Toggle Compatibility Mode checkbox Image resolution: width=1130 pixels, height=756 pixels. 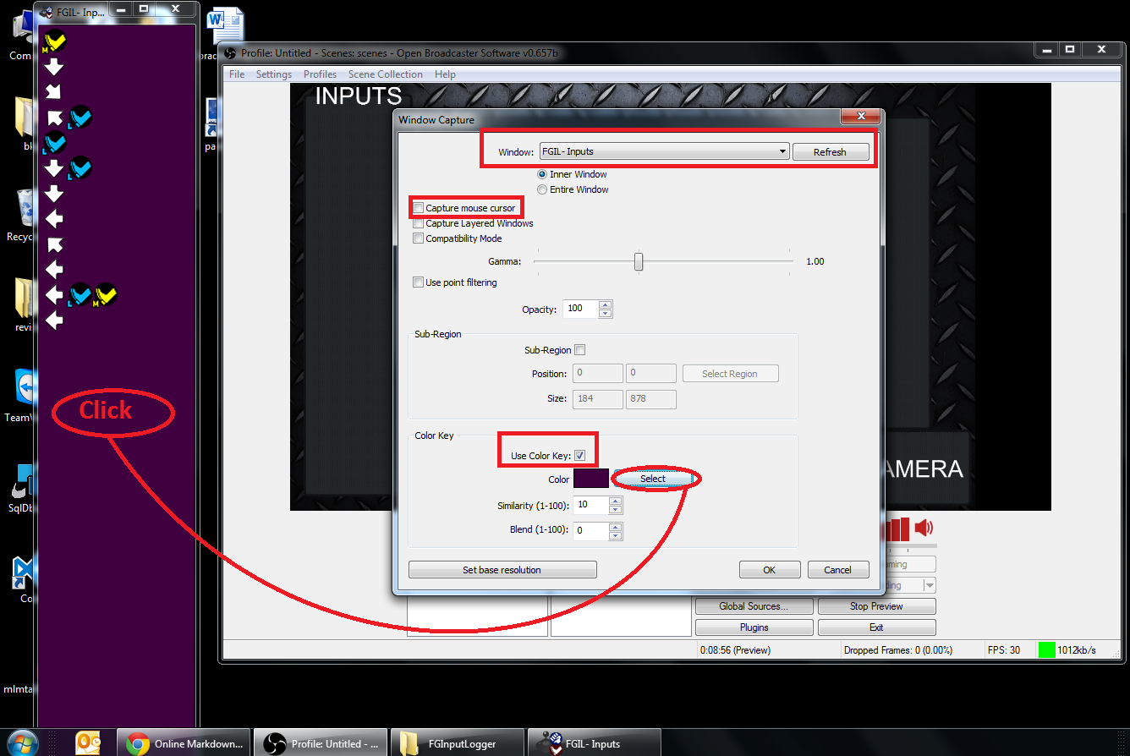(418, 238)
